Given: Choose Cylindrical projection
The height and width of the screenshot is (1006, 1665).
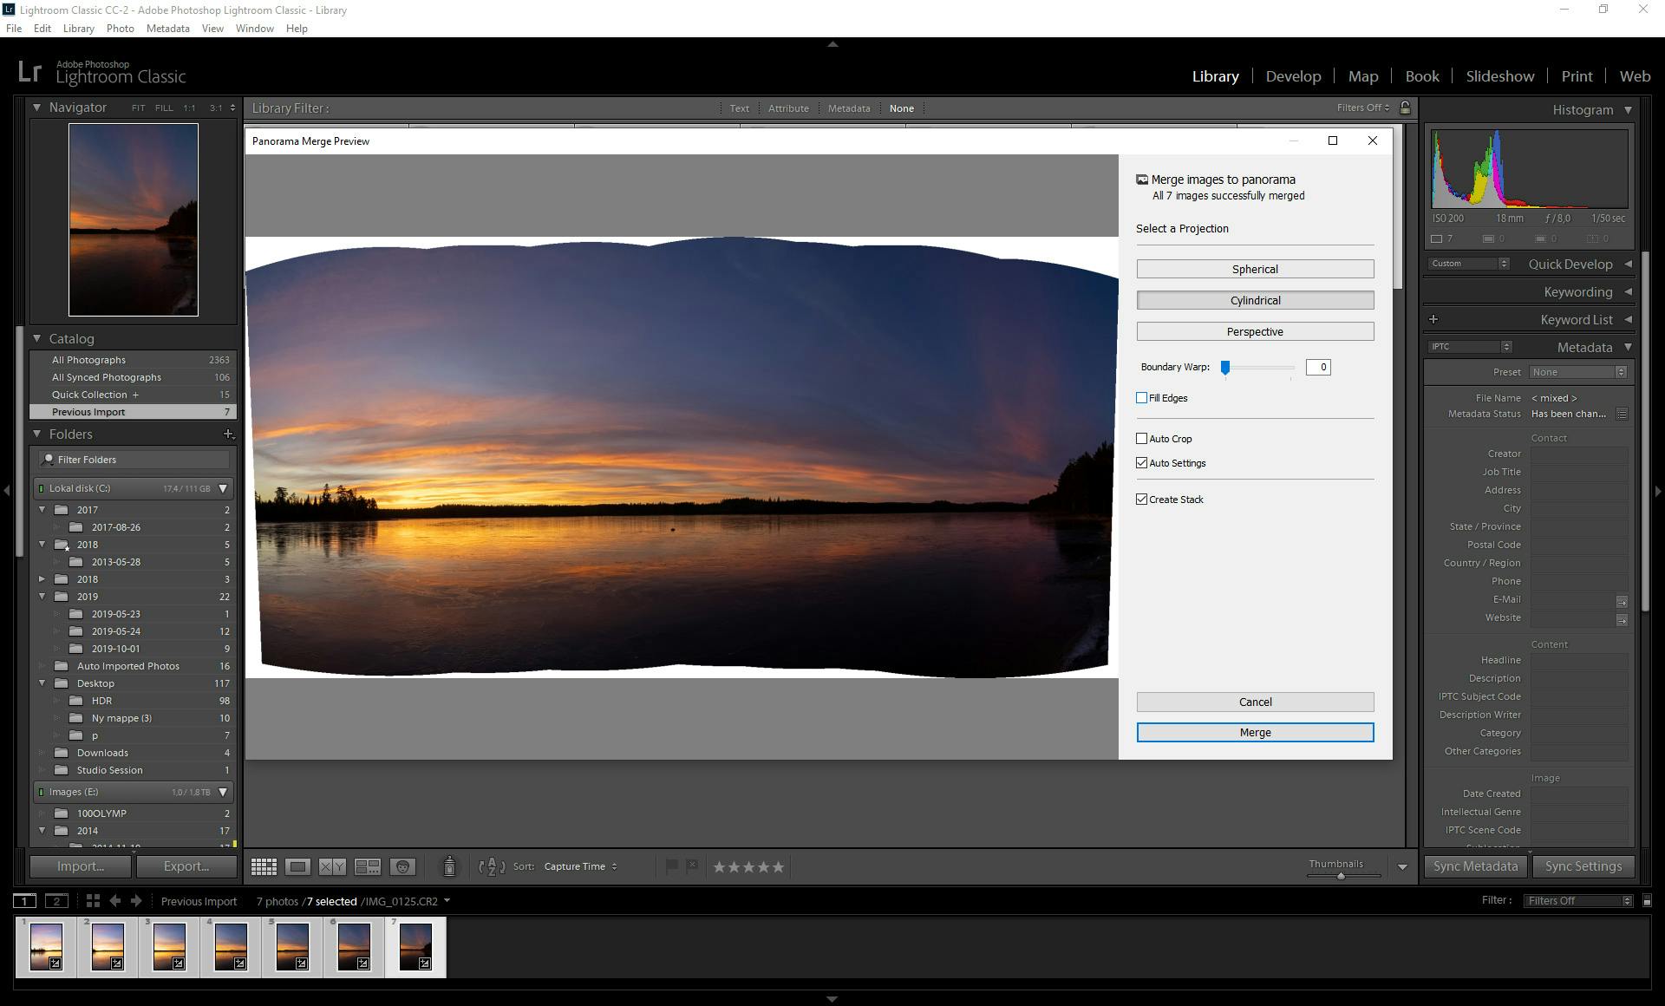Looking at the screenshot, I should [x=1255, y=300].
